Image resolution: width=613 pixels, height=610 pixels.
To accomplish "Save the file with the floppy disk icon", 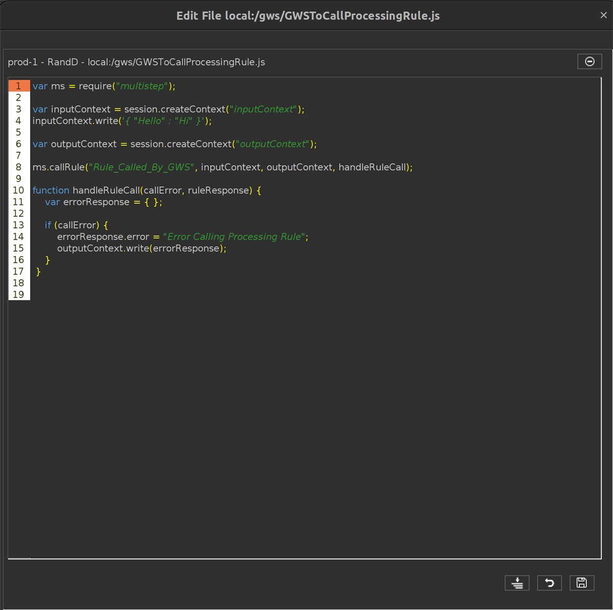I will coord(581,582).
